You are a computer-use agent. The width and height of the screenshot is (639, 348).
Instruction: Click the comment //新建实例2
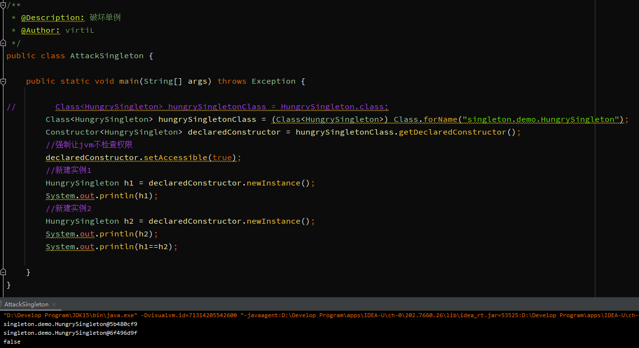tap(69, 209)
